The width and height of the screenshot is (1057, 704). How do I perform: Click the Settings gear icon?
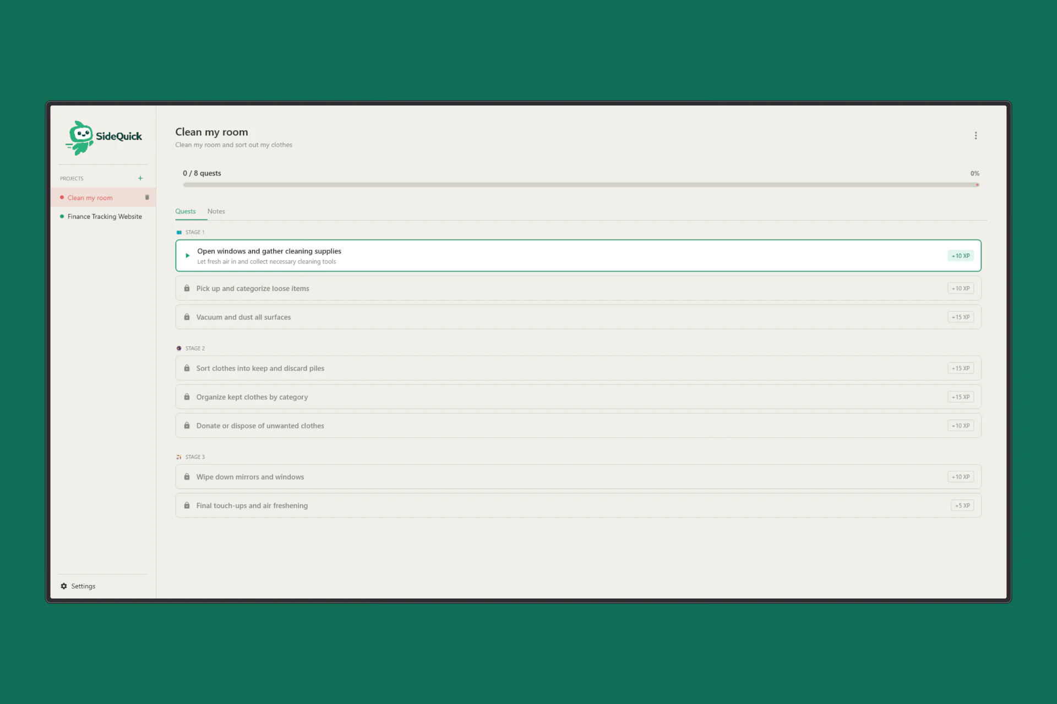tap(64, 586)
